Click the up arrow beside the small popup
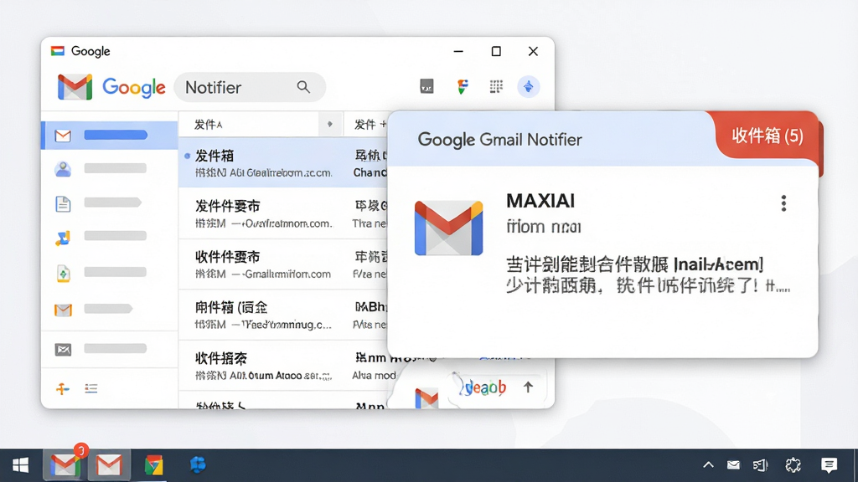This screenshot has height=482, width=858. click(x=528, y=387)
